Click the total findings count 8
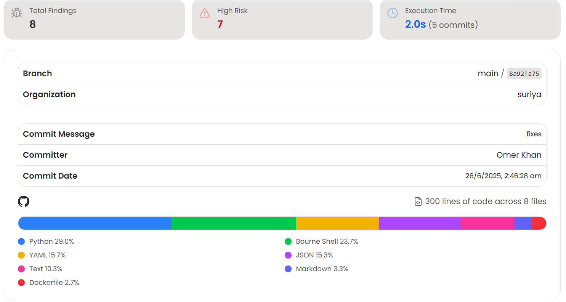 tap(32, 24)
